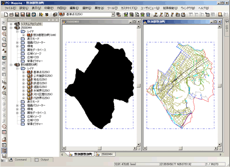230x167 pixels.
Task: Click the pointer-with-question icon in top toolbar
Action: 41,14
